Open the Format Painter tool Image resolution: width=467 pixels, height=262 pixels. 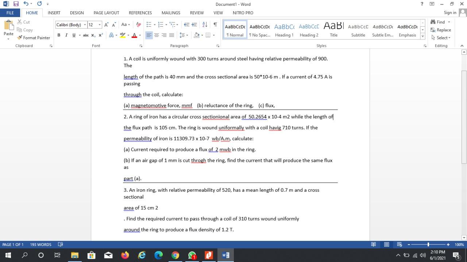pyautogui.click(x=34, y=38)
